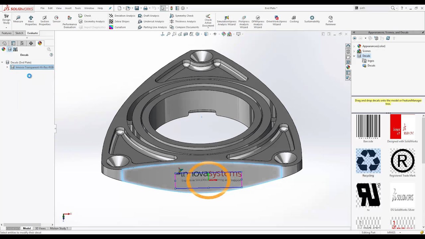This screenshot has height=239, width=425.
Task: Expand Appearances(color) in task pane
Action: tap(354, 46)
